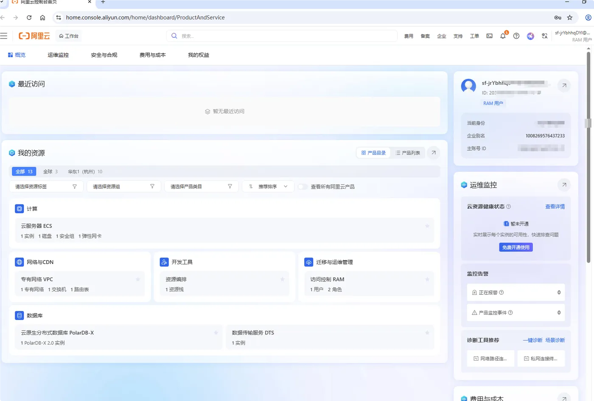Go to 我的权益 tab

(199, 55)
